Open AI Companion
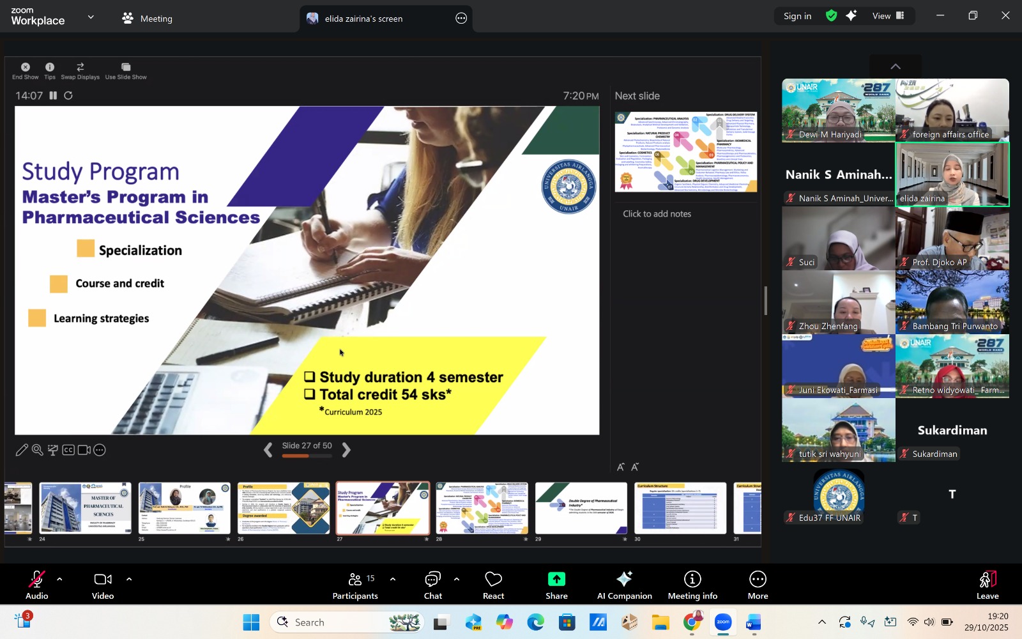This screenshot has width=1022, height=639. click(624, 585)
